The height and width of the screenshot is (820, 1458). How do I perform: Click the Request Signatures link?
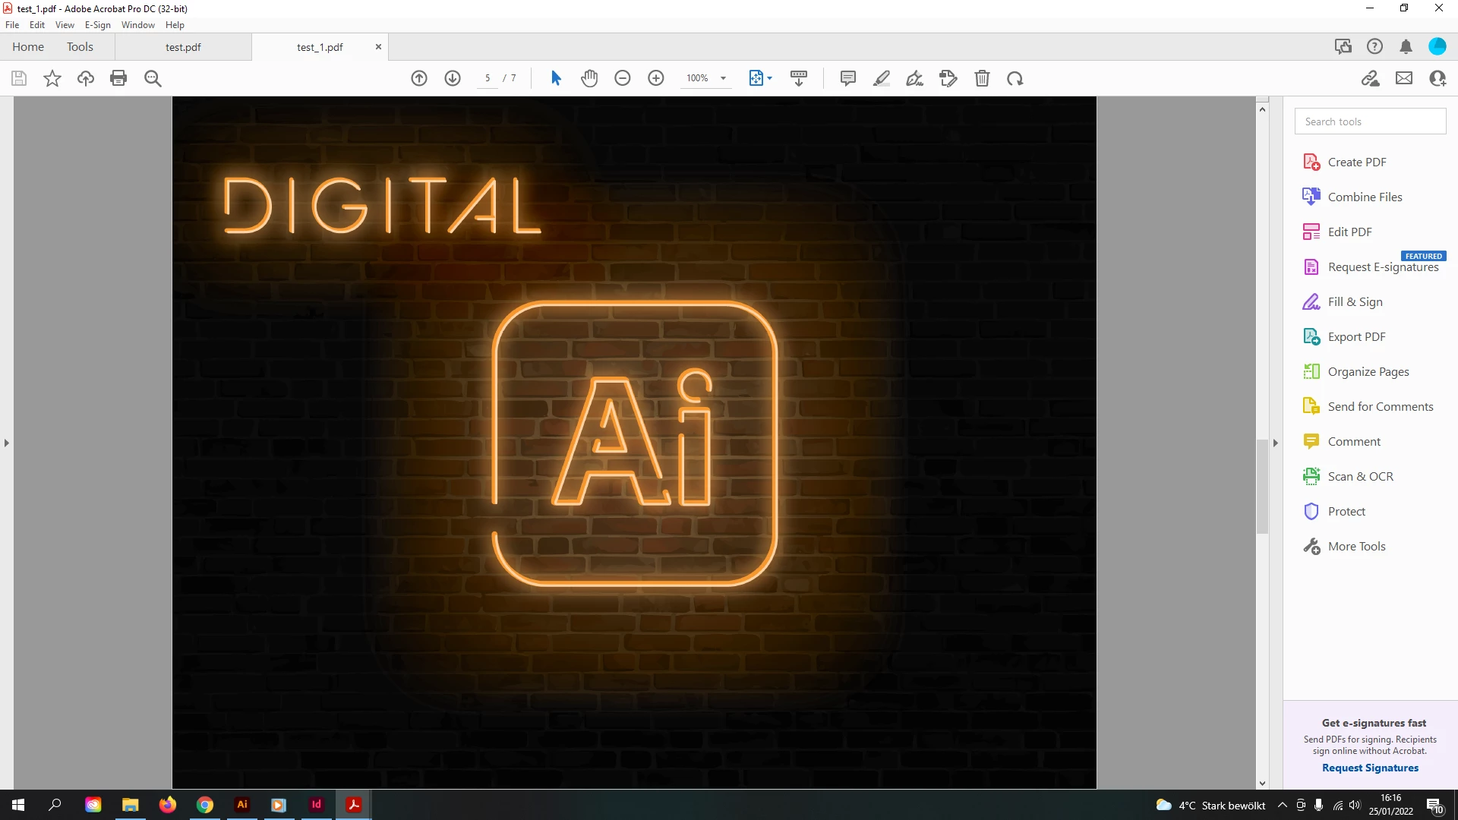[1370, 768]
